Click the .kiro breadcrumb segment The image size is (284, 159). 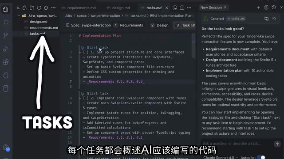click(x=69, y=16)
